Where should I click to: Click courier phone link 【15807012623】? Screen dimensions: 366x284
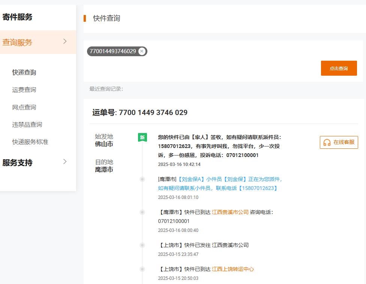click(x=258, y=188)
